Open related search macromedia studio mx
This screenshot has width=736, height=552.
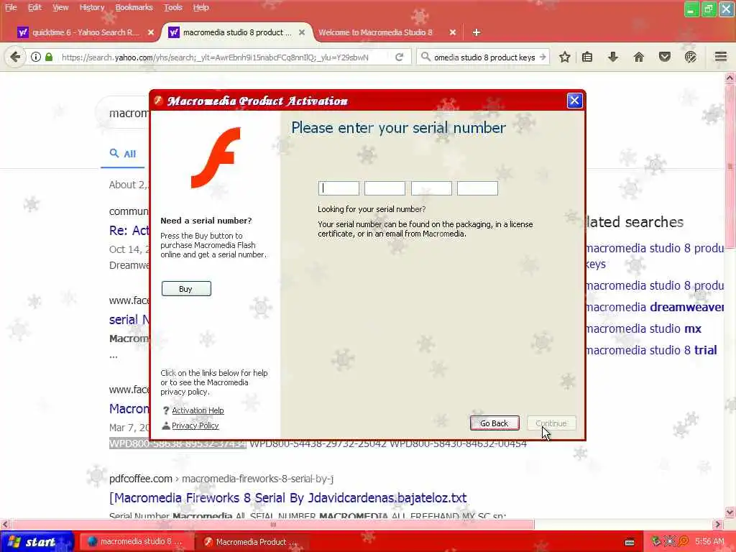tap(643, 328)
